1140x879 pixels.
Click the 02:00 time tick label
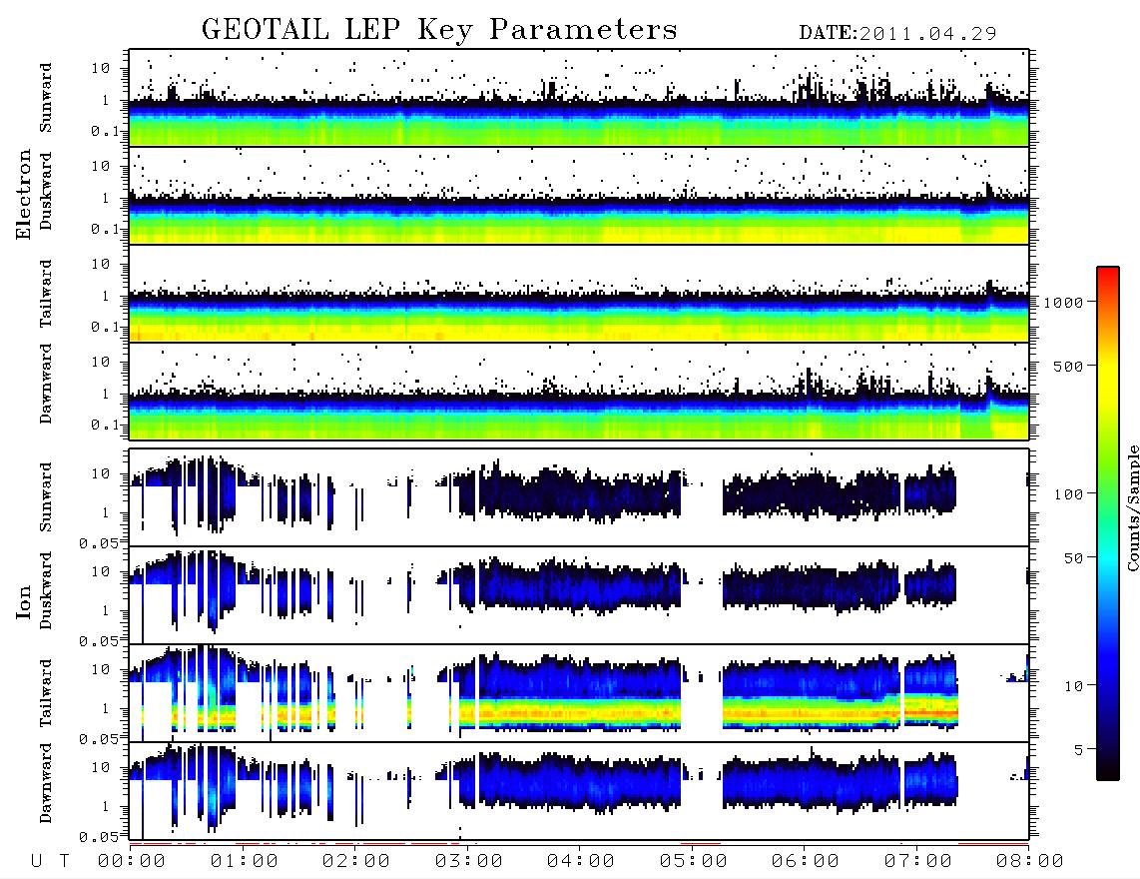[x=356, y=862]
